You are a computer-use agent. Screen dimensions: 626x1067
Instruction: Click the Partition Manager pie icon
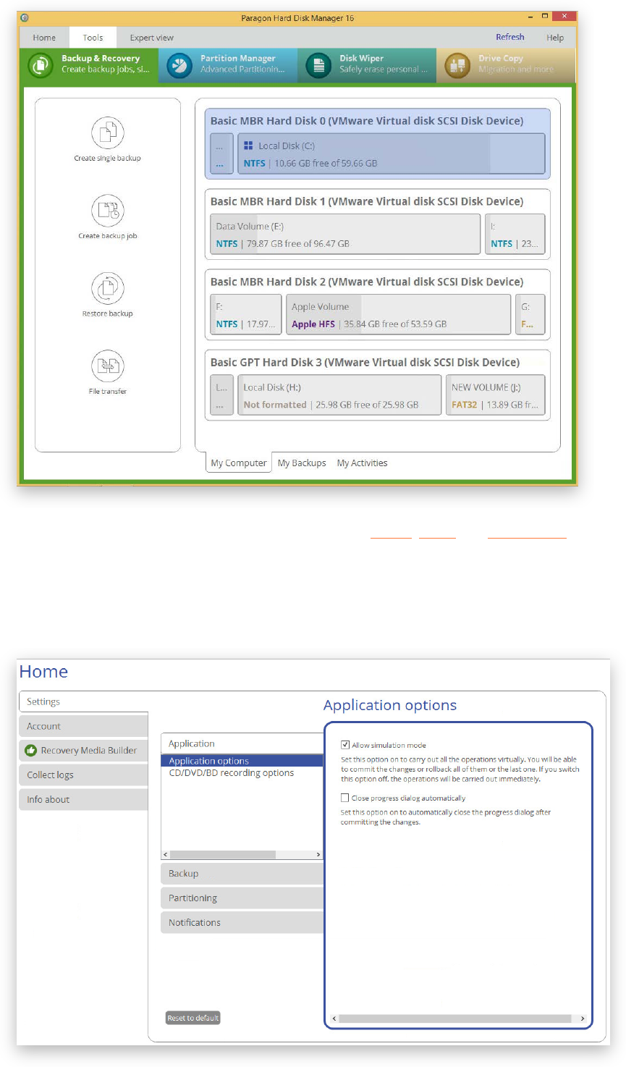click(179, 65)
